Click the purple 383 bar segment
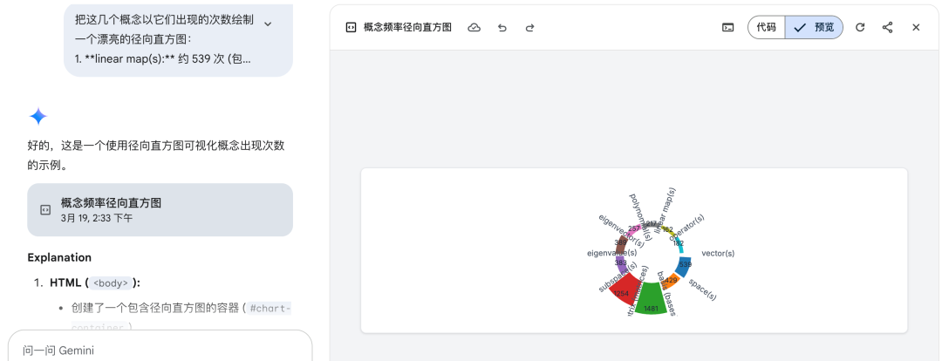Image resolution: width=942 pixels, height=361 pixels. [621, 263]
